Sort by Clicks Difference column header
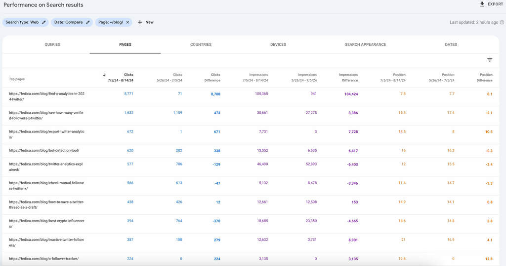Screen dimensions: 506x266 pos(212,77)
